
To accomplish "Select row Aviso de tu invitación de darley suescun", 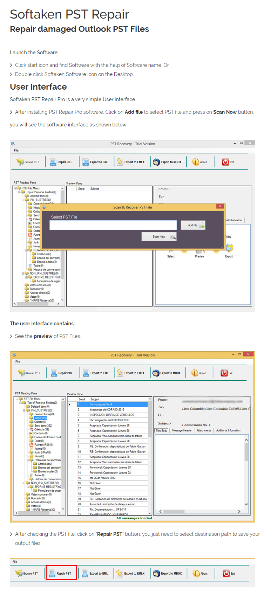I will 108,504.
